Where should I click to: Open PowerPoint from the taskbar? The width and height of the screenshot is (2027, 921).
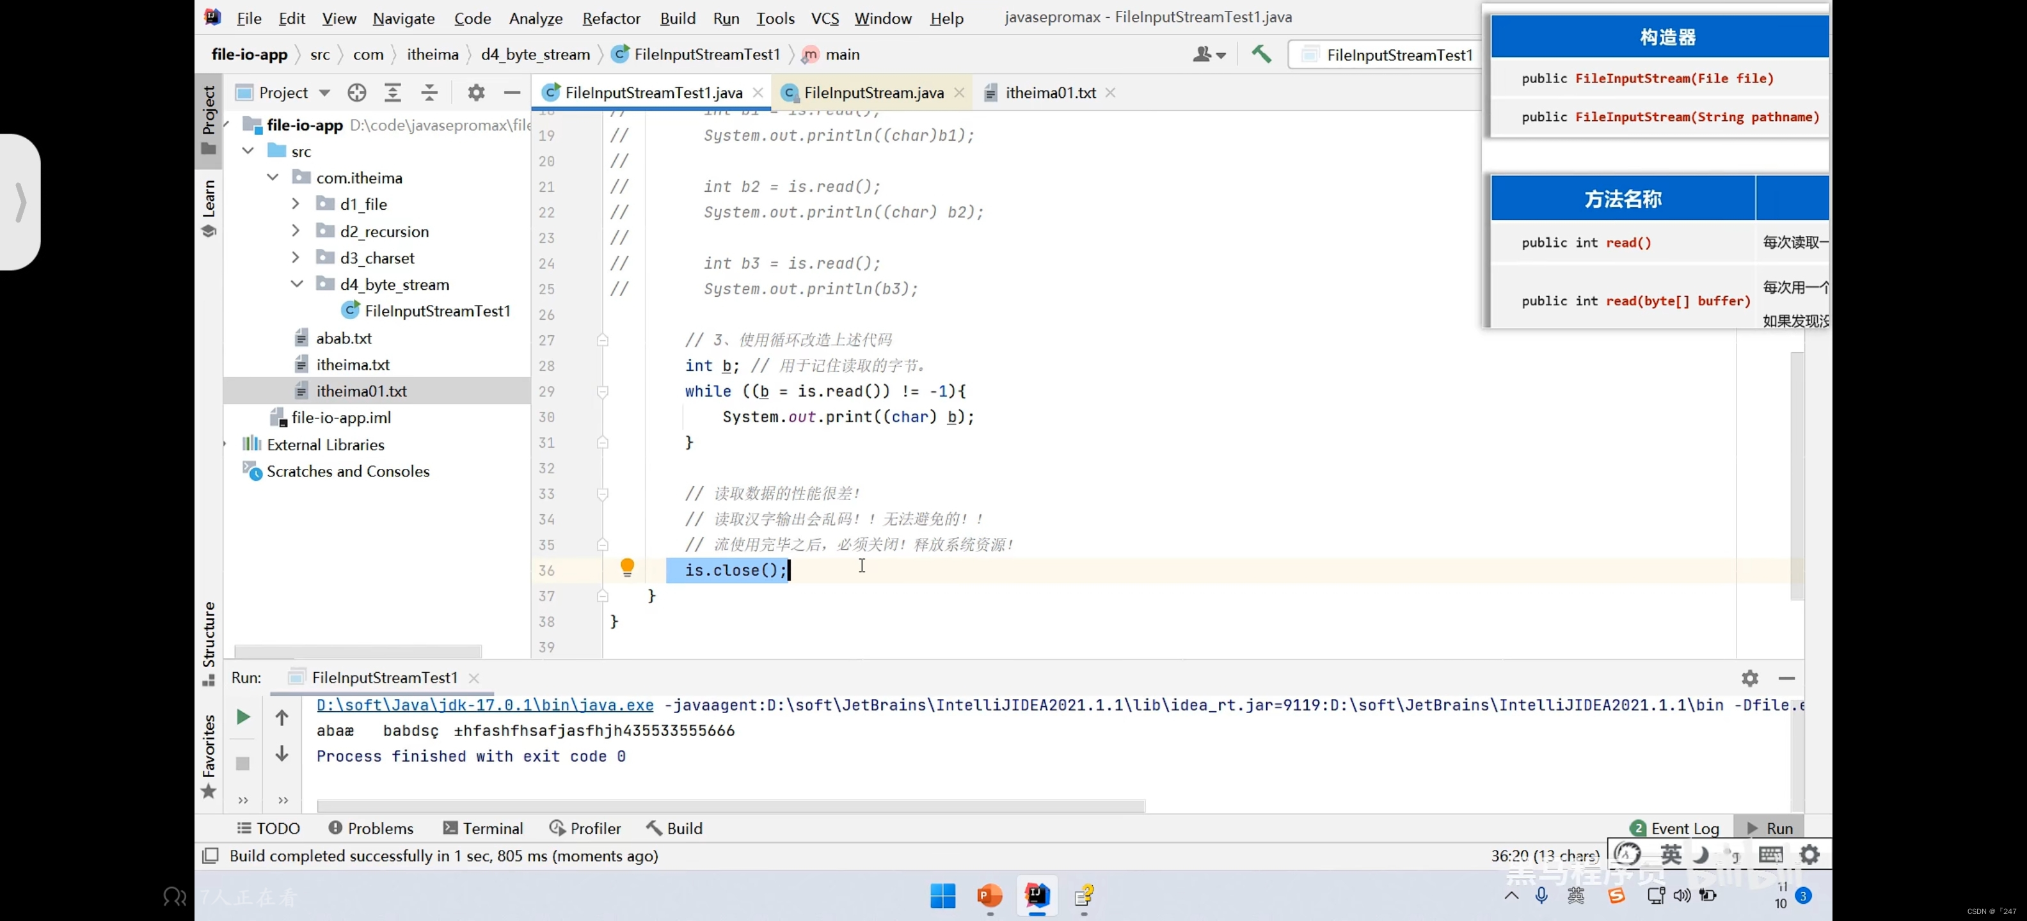click(989, 896)
